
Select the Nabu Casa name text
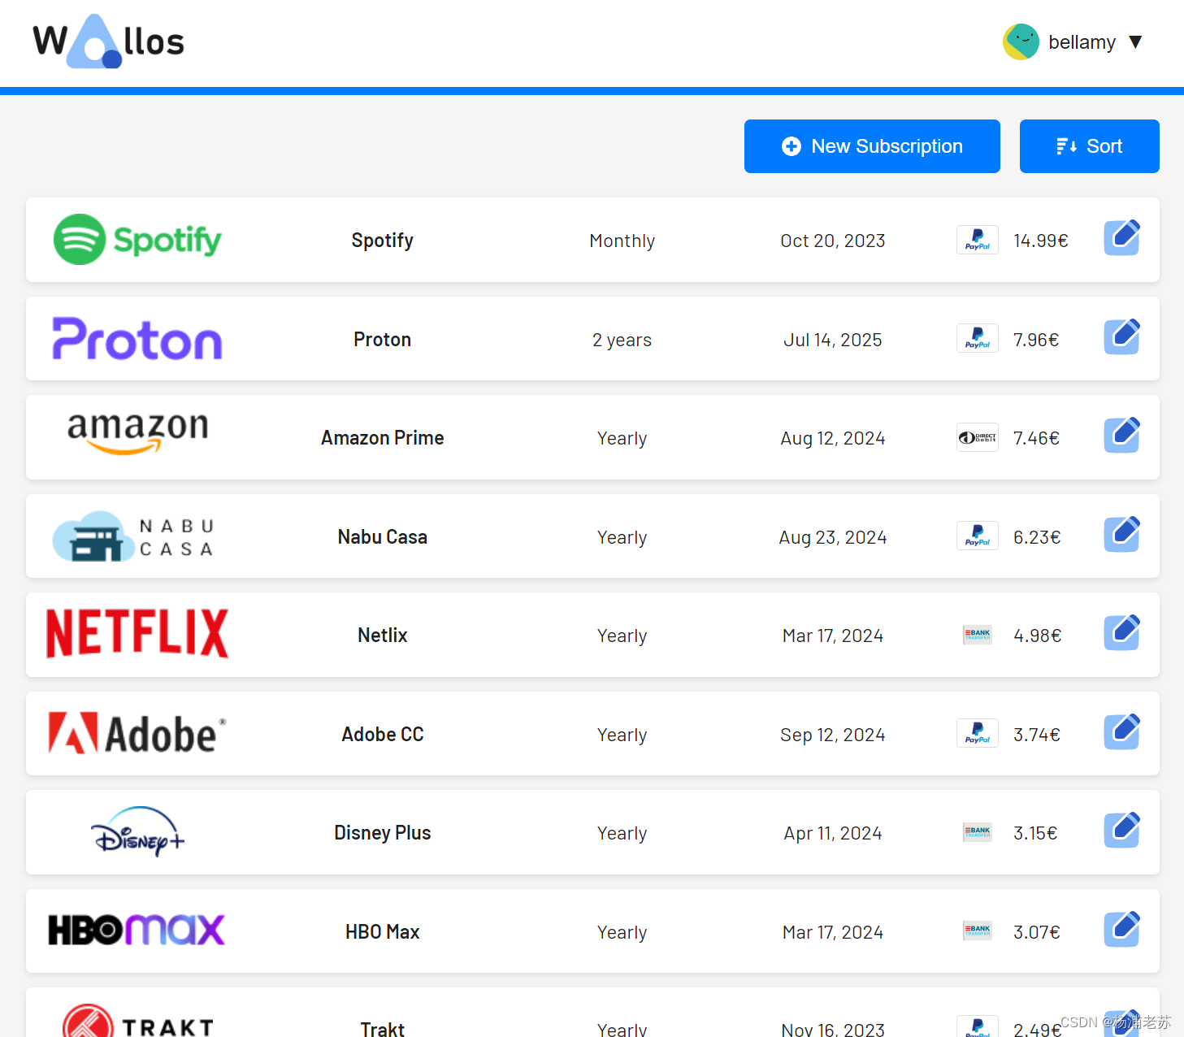(383, 537)
